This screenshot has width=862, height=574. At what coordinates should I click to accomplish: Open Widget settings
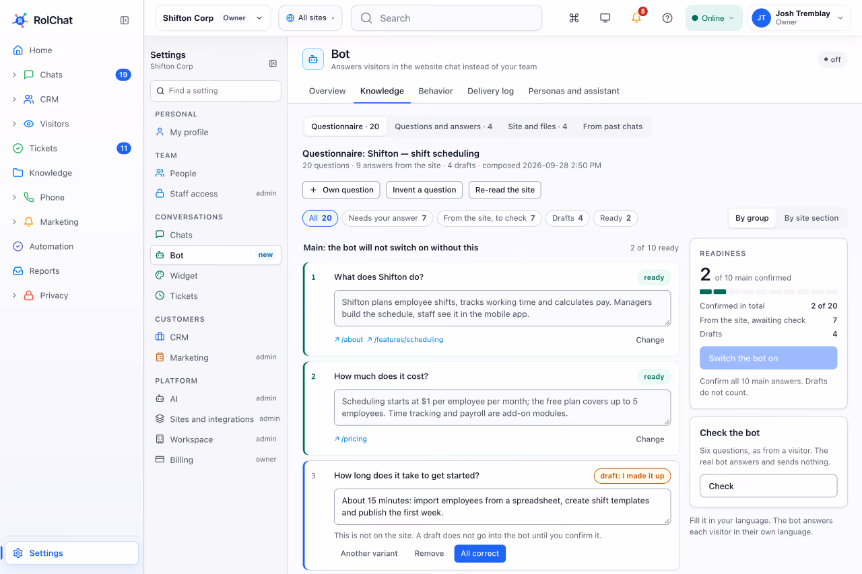pos(215,276)
